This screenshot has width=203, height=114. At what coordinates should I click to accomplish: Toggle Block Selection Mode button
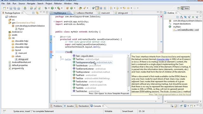(101, 8)
